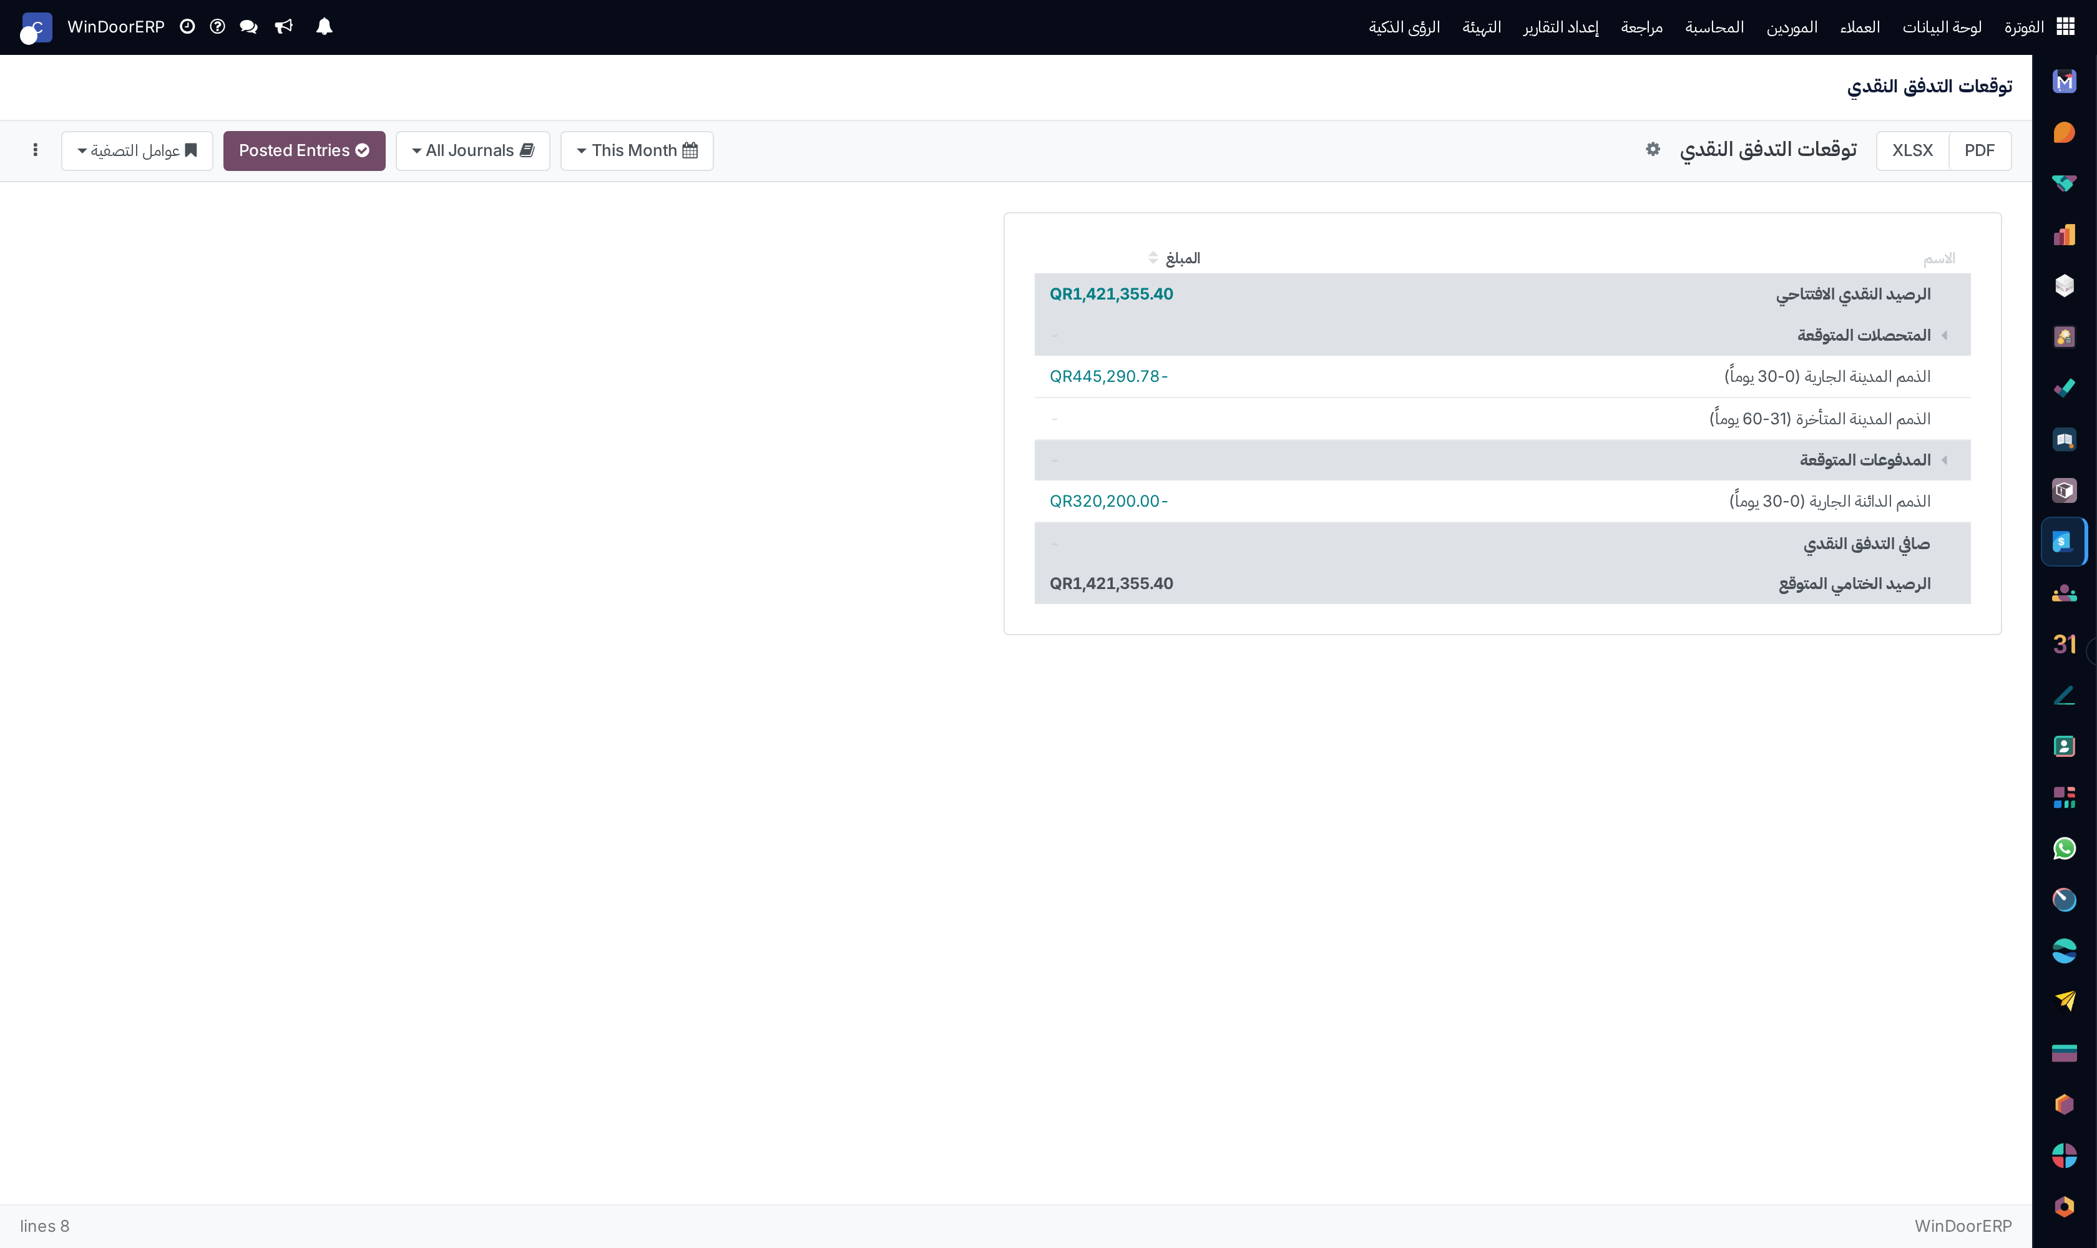Export the report as PDF

1979,150
